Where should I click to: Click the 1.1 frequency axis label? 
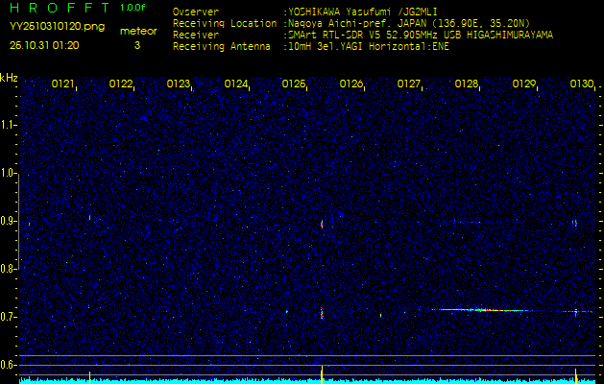[x=9, y=125]
